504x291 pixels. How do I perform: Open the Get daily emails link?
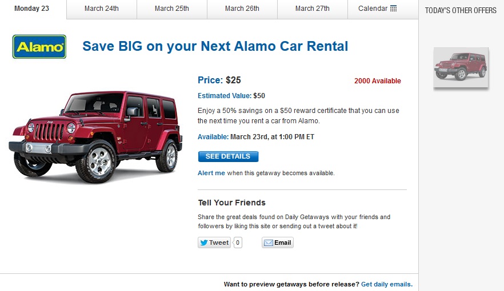pyautogui.click(x=386, y=284)
